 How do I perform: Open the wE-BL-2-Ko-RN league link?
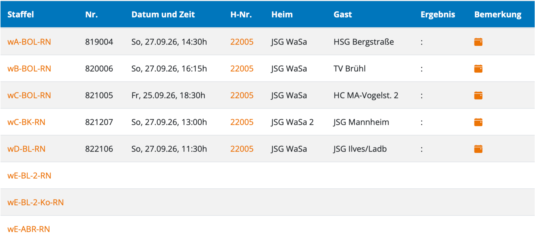click(x=35, y=202)
